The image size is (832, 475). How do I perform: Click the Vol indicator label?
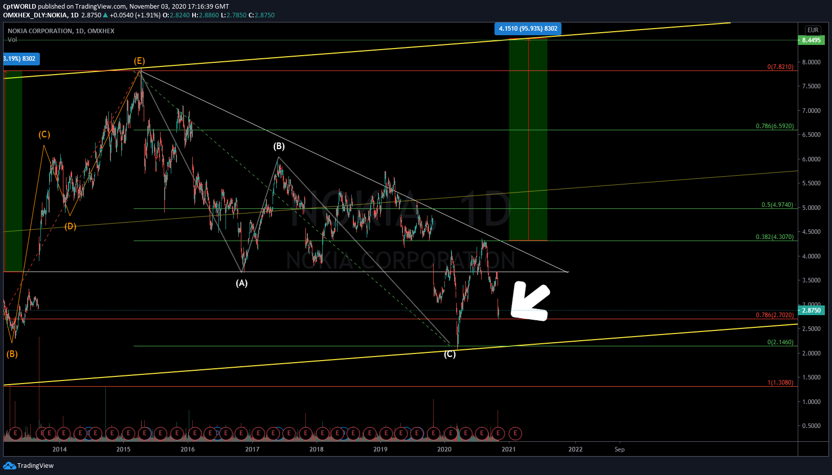(12, 40)
